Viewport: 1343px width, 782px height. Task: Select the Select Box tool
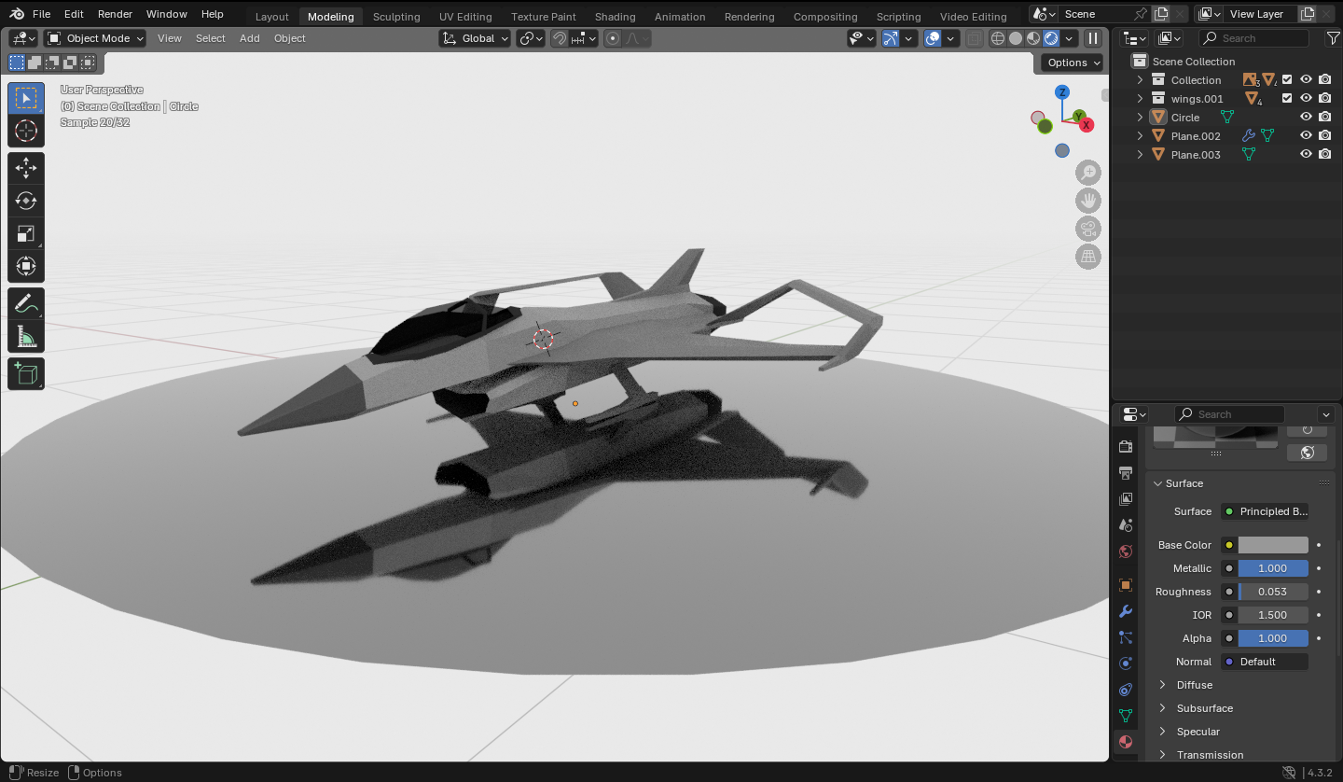[x=26, y=98]
